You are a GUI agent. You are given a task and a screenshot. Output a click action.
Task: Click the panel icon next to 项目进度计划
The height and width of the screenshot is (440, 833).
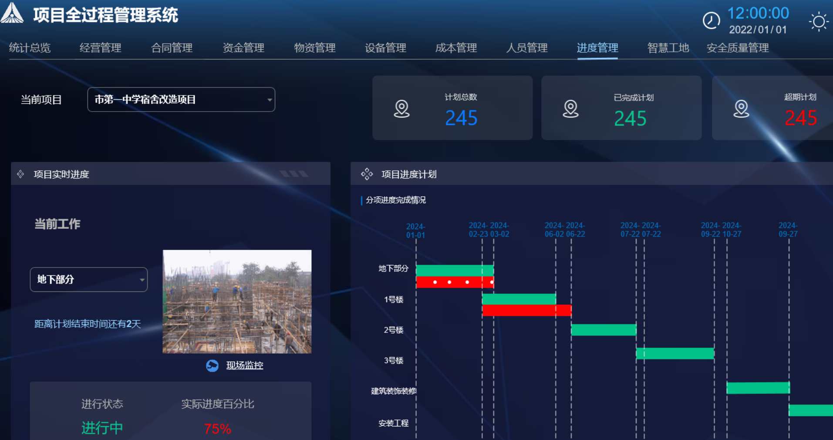[367, 174]
